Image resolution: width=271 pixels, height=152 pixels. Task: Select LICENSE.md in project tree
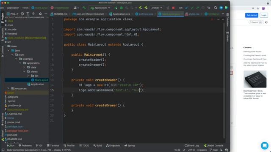click(x=13, y=114)
